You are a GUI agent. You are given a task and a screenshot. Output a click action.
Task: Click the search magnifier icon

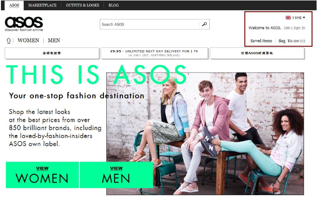(204, 24)
